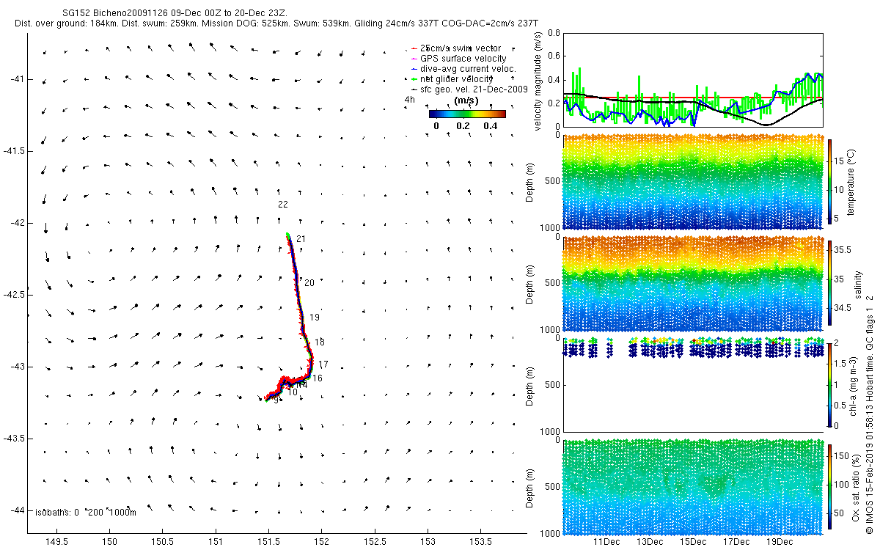Click the '13Dec' date tick label
880x550 pixels.
tap(650, 542)
